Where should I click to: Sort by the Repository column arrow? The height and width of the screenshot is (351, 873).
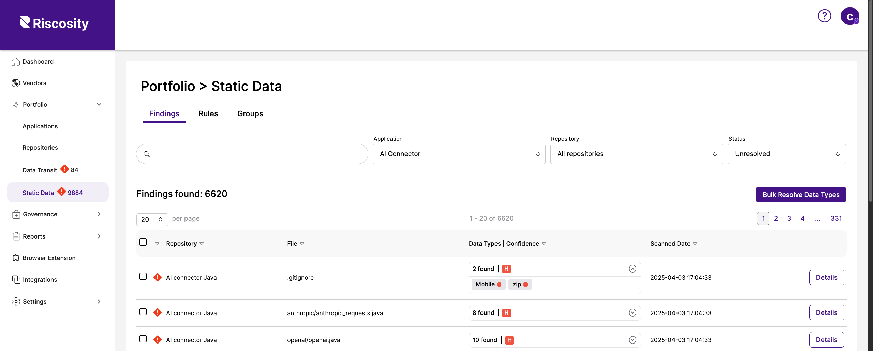pyautogui.click(x=202, y=244)
